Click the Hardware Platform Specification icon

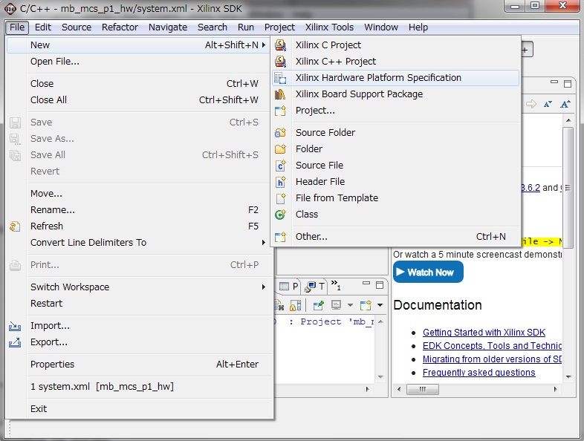[280, 78]
